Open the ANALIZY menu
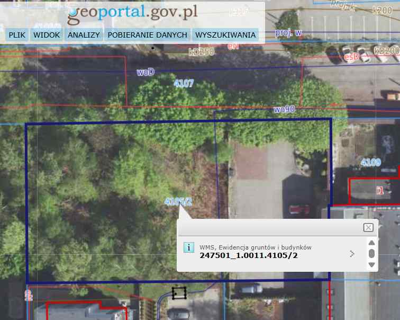The width and height of the screenshot is (400, 320). (x=84, y=35)
